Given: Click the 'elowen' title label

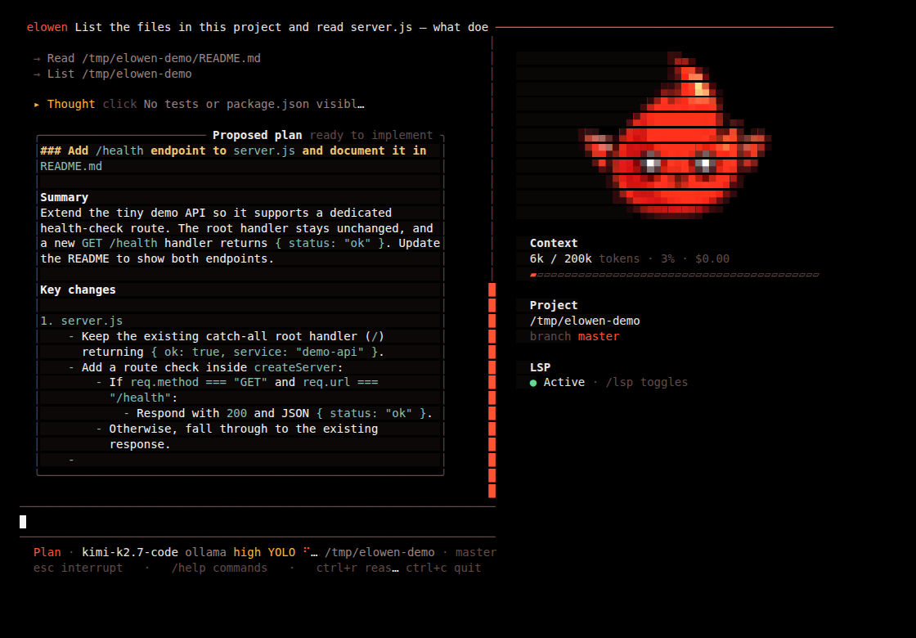Looking at the screenshot, I should [47, 27].
